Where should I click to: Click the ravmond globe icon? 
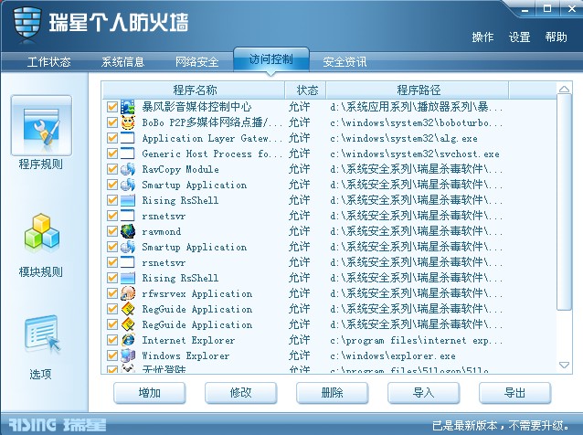point(128,231)
